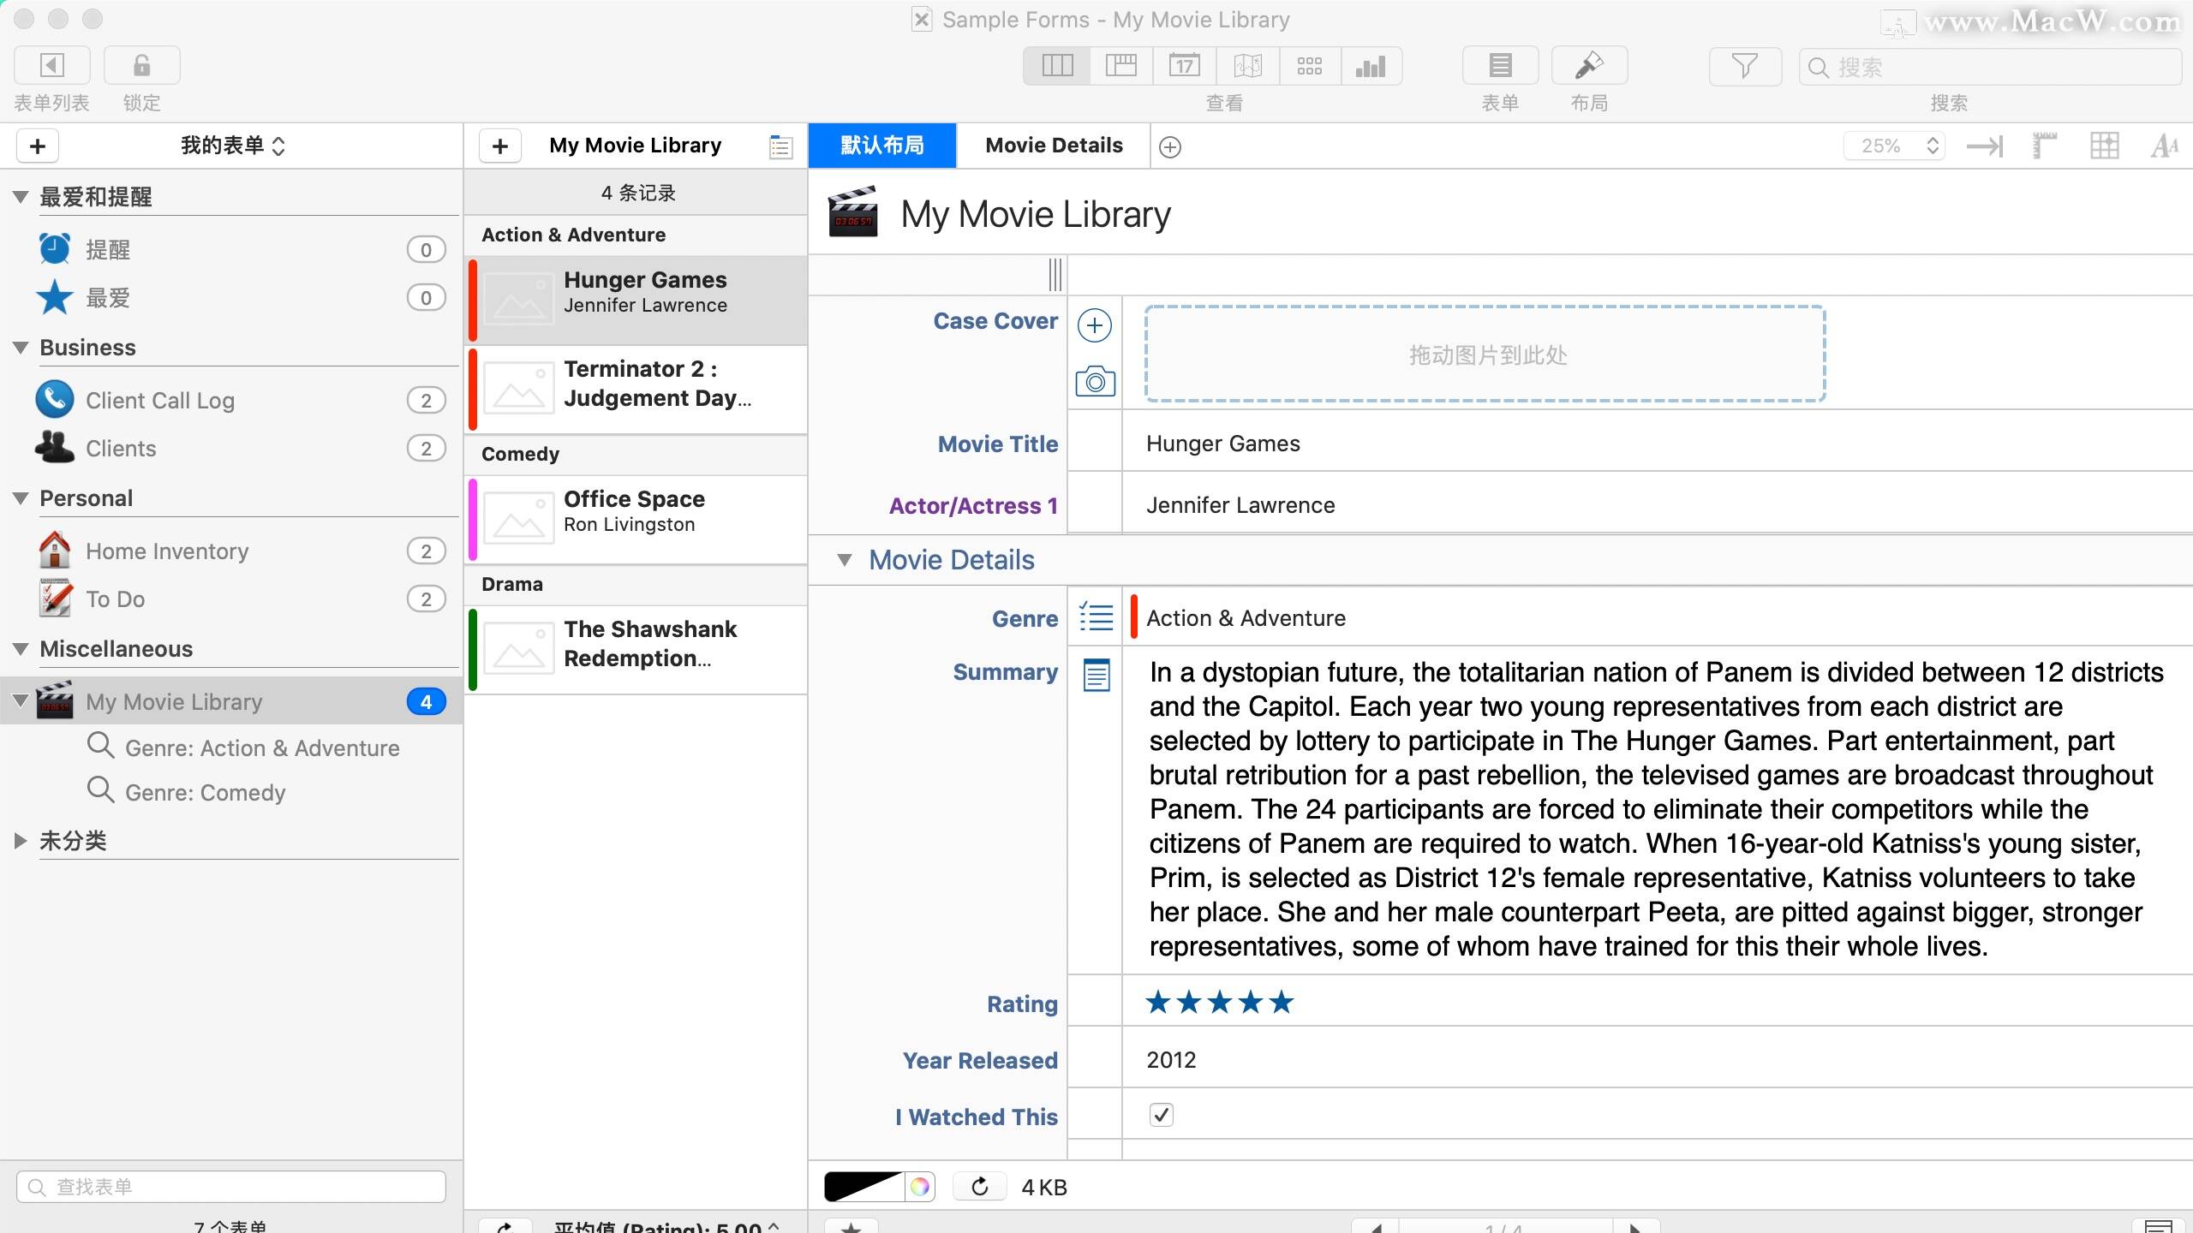2193x1233 pixels.
Task: Click the Genre value Action & Adventure
Action: [x=1246, y=618]
